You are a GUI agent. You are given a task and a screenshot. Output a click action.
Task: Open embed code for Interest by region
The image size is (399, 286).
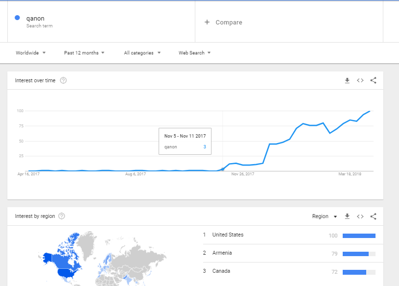point(360,216)
